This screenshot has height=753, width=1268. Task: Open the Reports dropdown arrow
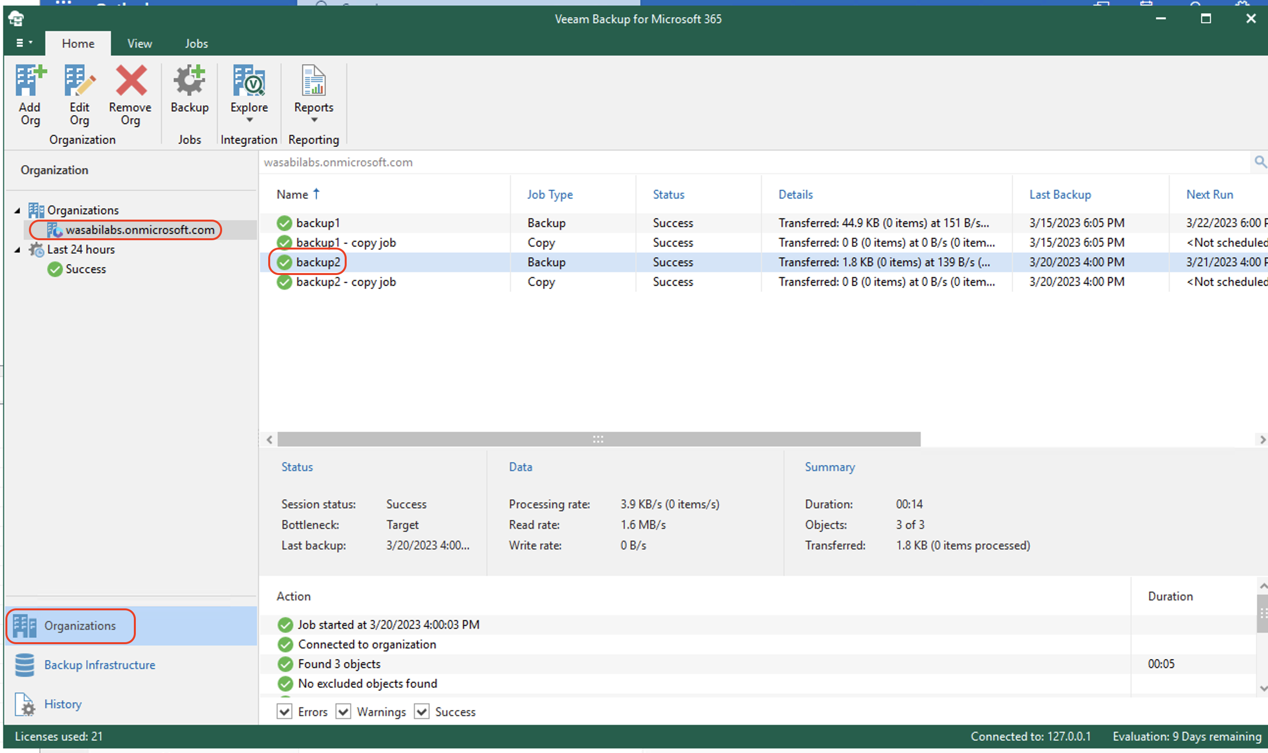314,120
